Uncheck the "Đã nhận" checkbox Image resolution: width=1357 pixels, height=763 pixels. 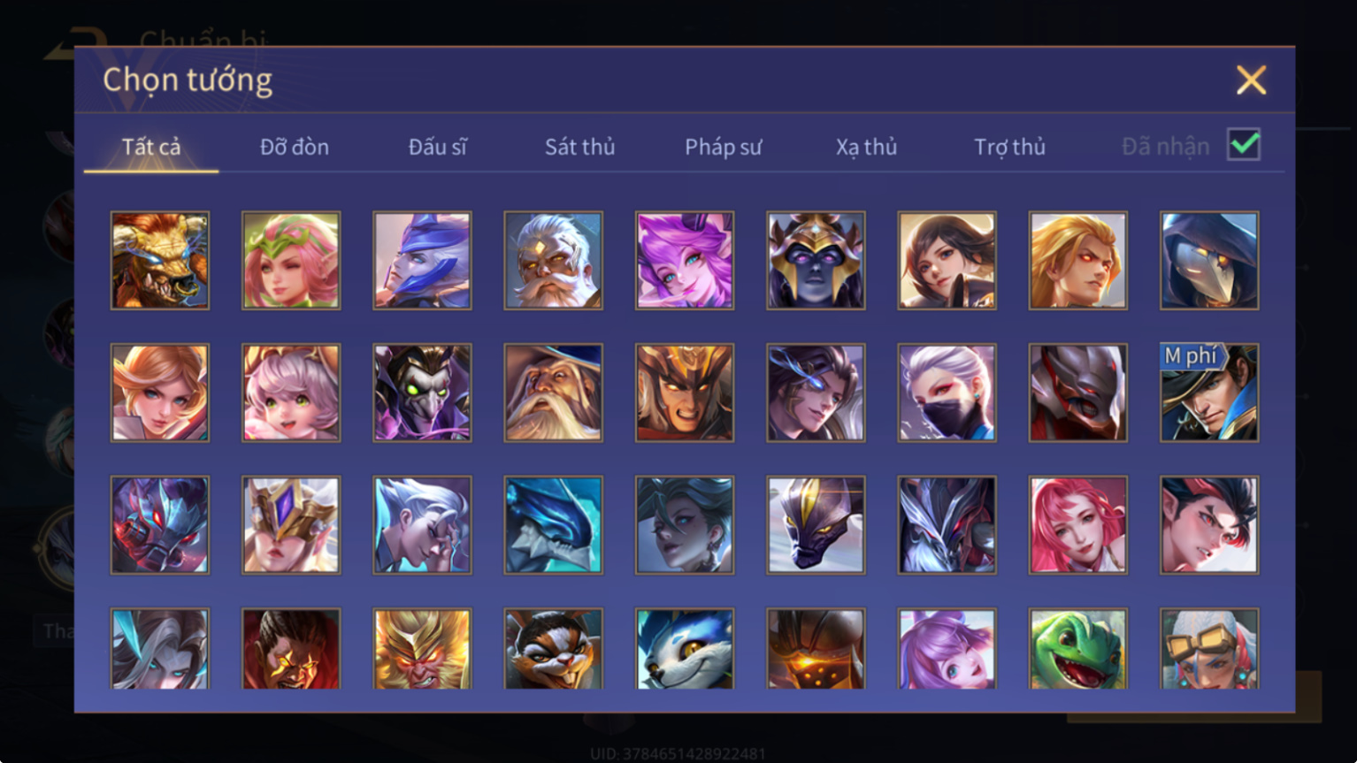[1244, 144]
